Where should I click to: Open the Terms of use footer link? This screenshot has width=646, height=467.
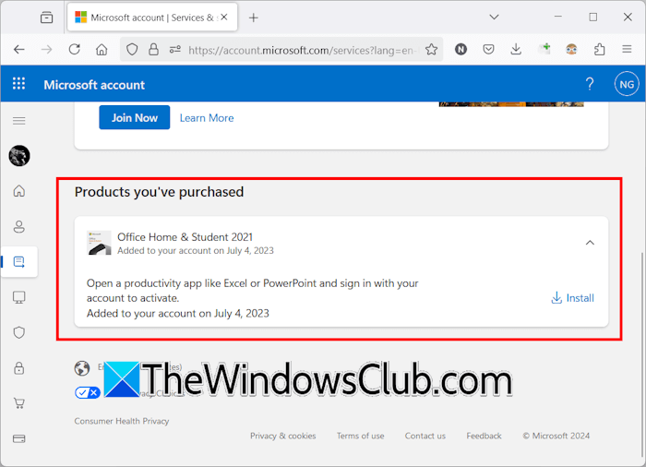[361, 436]
